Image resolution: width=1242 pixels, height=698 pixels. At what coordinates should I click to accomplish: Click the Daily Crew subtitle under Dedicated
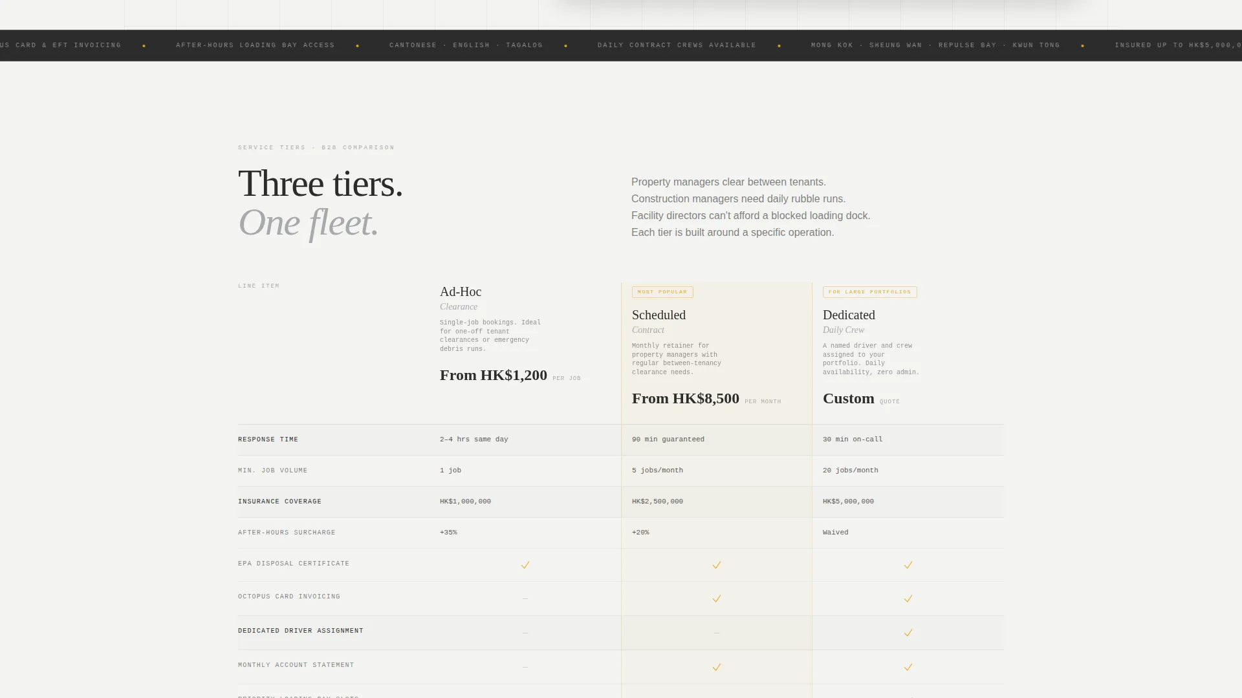coord(844,330)
